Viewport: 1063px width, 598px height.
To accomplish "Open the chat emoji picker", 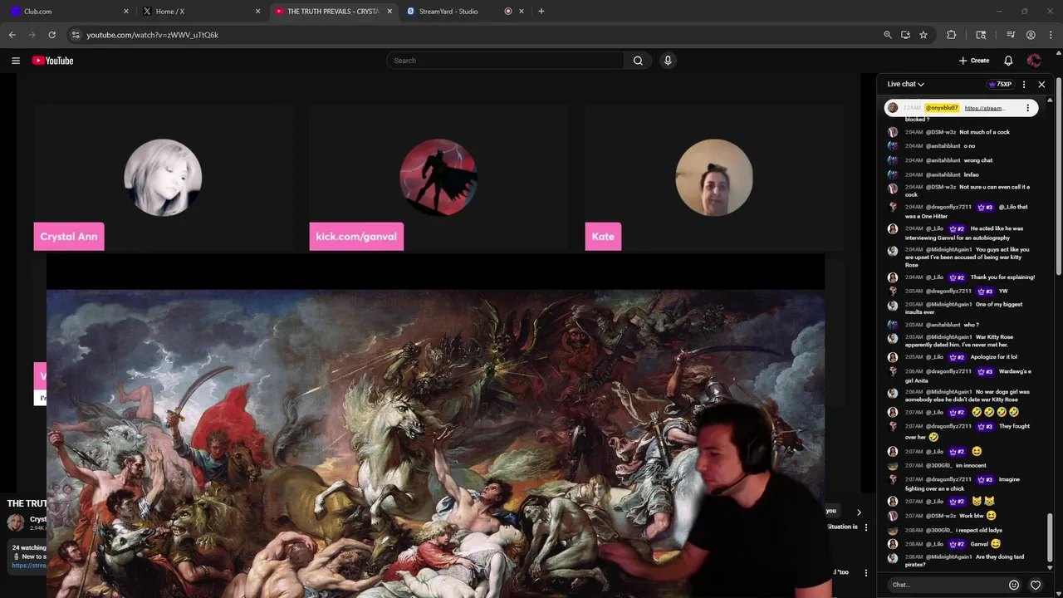I will point(1014,585).
